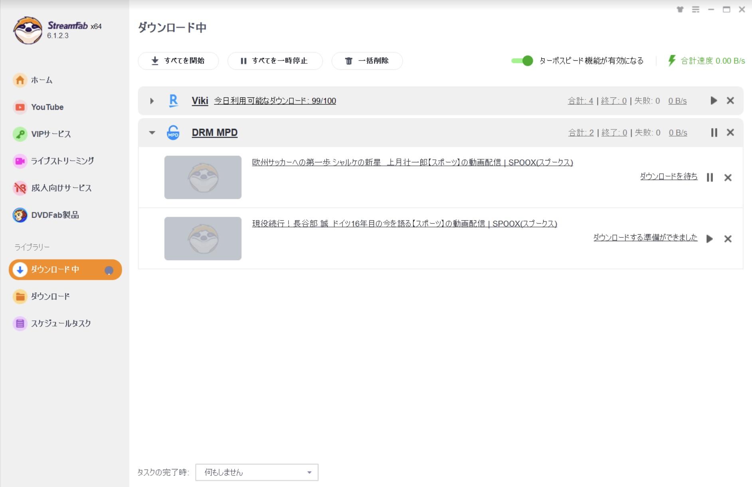Open the ダウンロード library folder
The height and width of the screenshot is (487, 752).
[x=41, y=297]
